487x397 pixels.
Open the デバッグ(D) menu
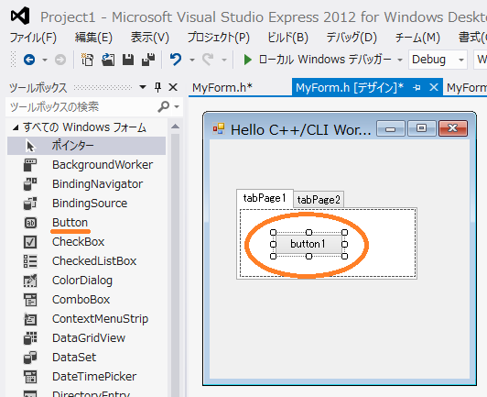[352, 38]
